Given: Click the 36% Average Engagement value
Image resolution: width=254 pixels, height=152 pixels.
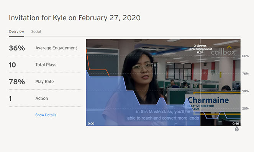Looking at the screenshot, I should pyautogui.click(x=17, y=48).
